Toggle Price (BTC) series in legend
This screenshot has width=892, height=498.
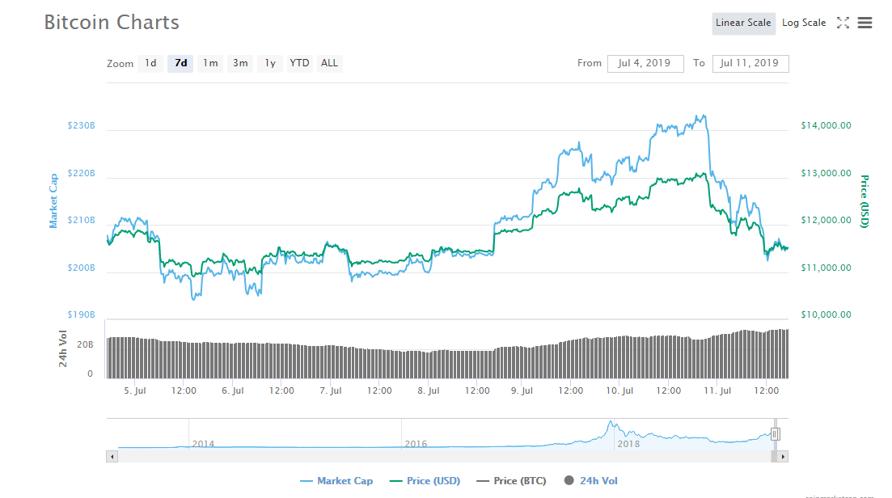pos(511,481)
